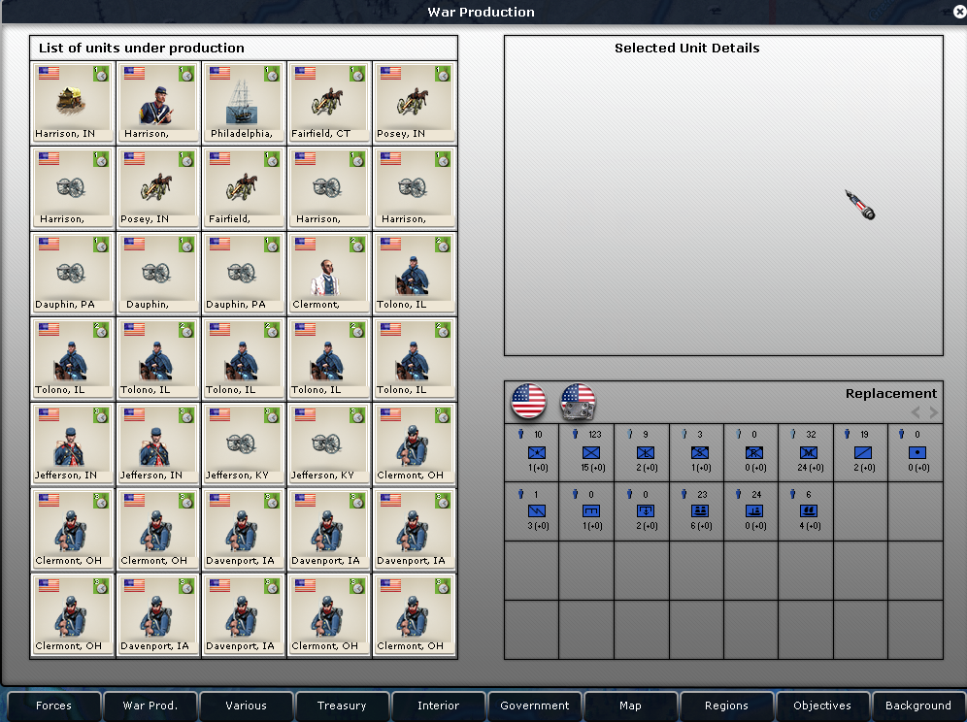967x722 pixels.
Task: Select the supply wagon unit in Harrison, IN
Action: [x=73, y=103]
